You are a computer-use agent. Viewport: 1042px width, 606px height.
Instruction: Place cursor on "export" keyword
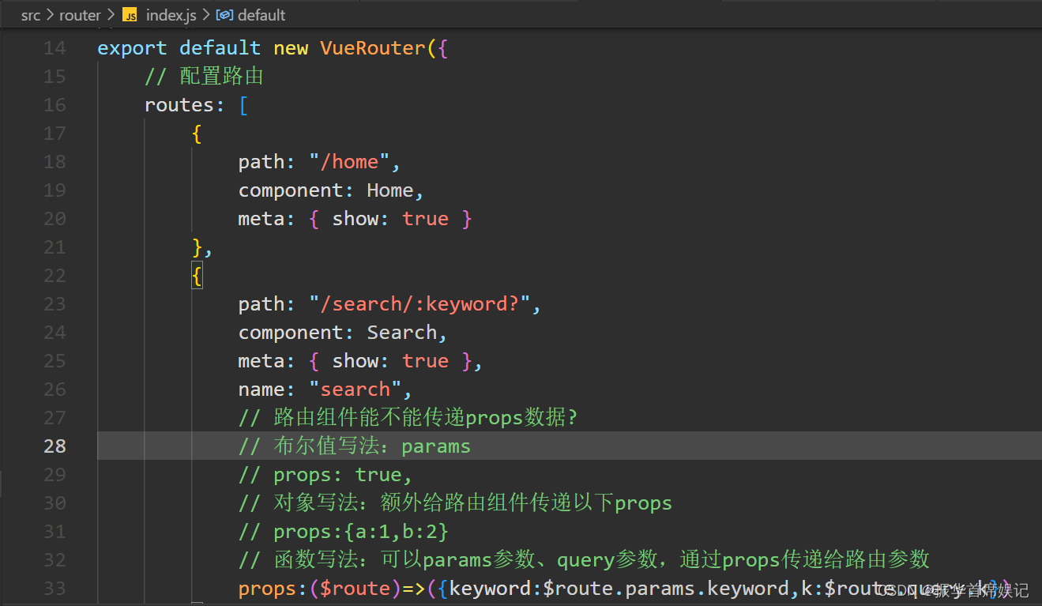[132, 48]
